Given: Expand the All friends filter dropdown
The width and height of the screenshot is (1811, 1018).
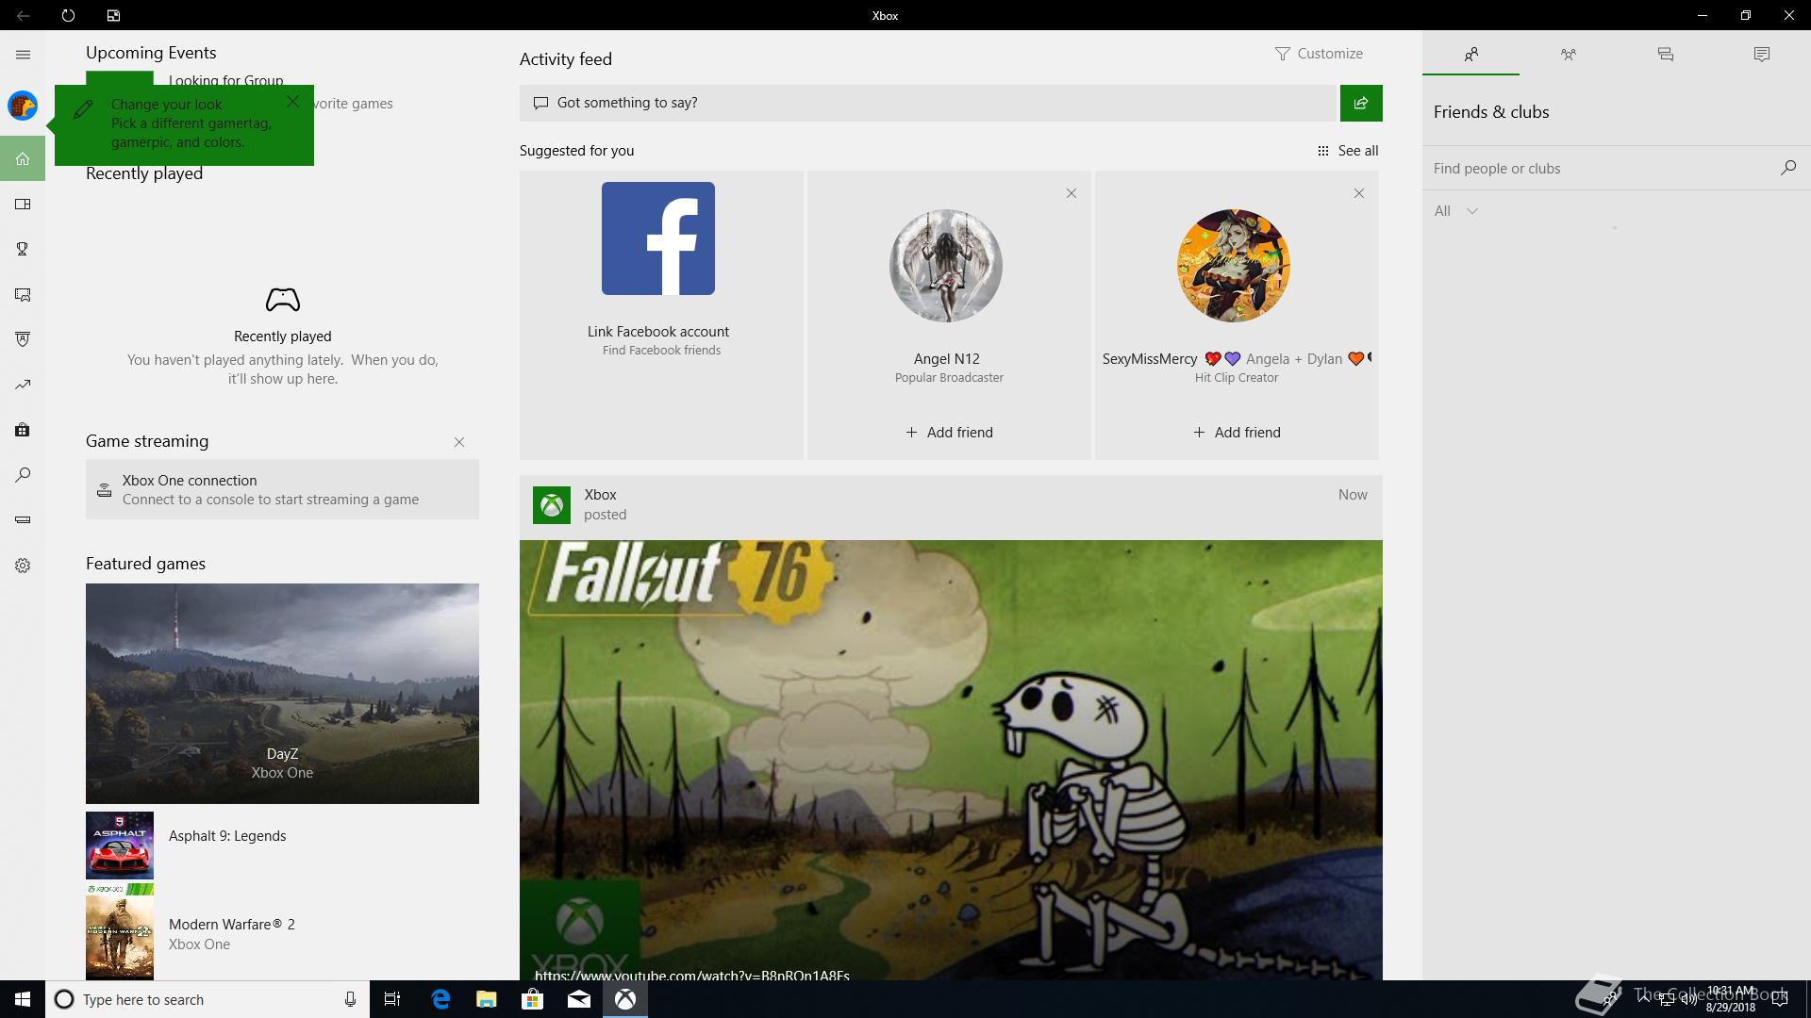Looking at the screenshot, I should [1456, 211].
